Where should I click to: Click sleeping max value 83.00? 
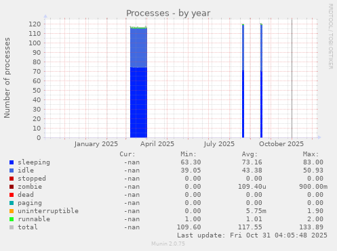pos(313,162)
